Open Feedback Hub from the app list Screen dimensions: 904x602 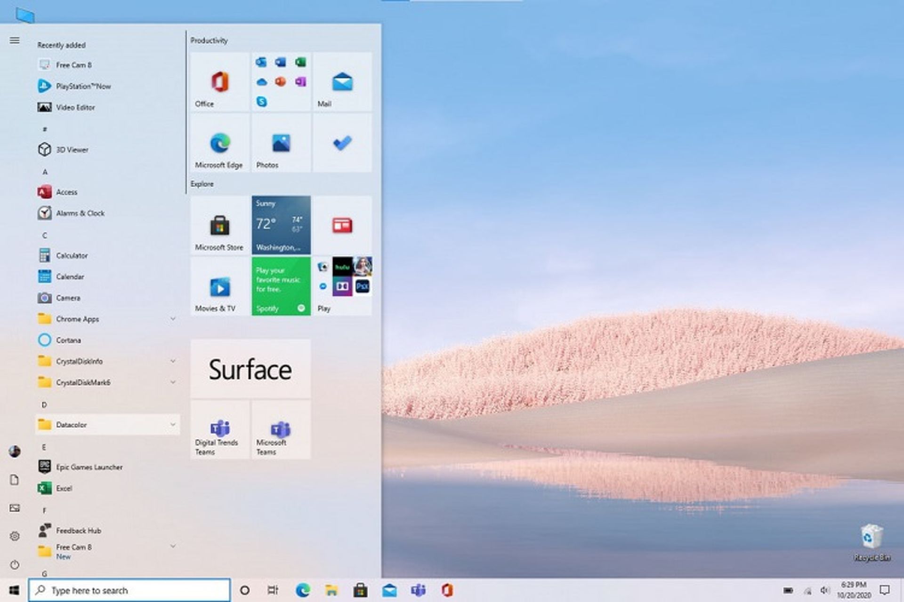tap(78, 531)
